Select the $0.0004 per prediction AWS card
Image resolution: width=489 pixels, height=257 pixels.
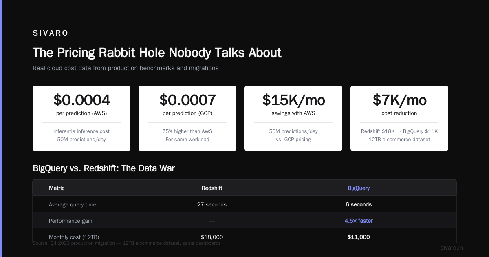[81, 118]
